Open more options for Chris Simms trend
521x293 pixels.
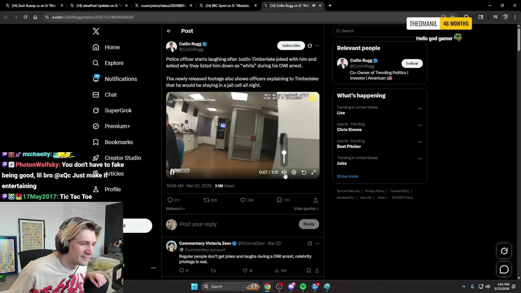pos(420,125)
